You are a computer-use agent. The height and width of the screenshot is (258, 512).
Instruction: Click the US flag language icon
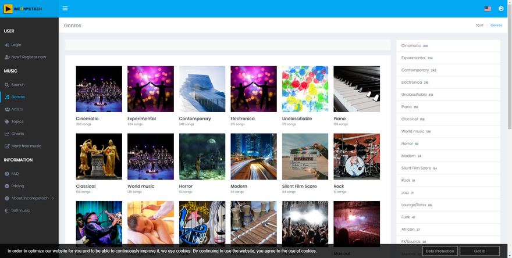(488, 9)
